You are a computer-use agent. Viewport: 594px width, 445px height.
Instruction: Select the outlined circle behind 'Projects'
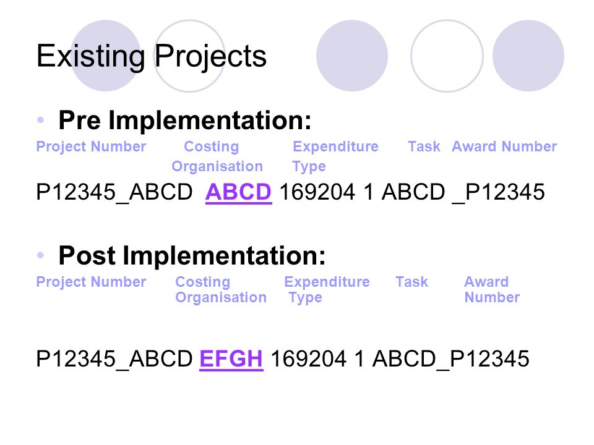(x=190, y=56)
